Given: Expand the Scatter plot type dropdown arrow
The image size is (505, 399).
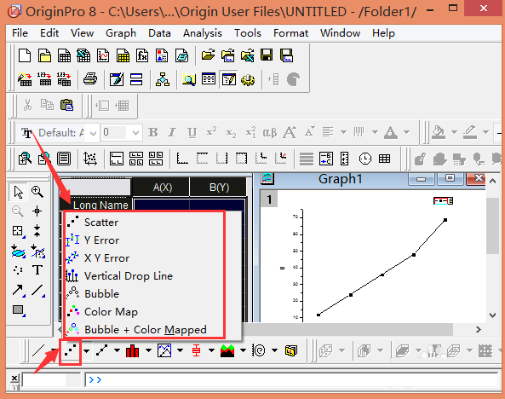Looking at the screenshot, I should click(x=86, y=350).
